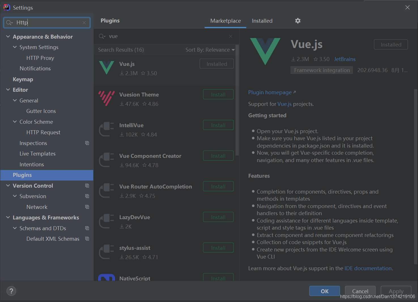Collapse the Schemas and DTDs node
The height and width of the screenshot is (302, 418).
15,228
